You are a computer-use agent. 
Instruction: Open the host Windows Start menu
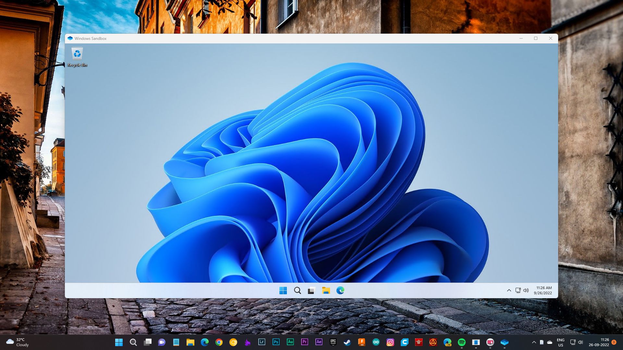[x=119, y=342]
